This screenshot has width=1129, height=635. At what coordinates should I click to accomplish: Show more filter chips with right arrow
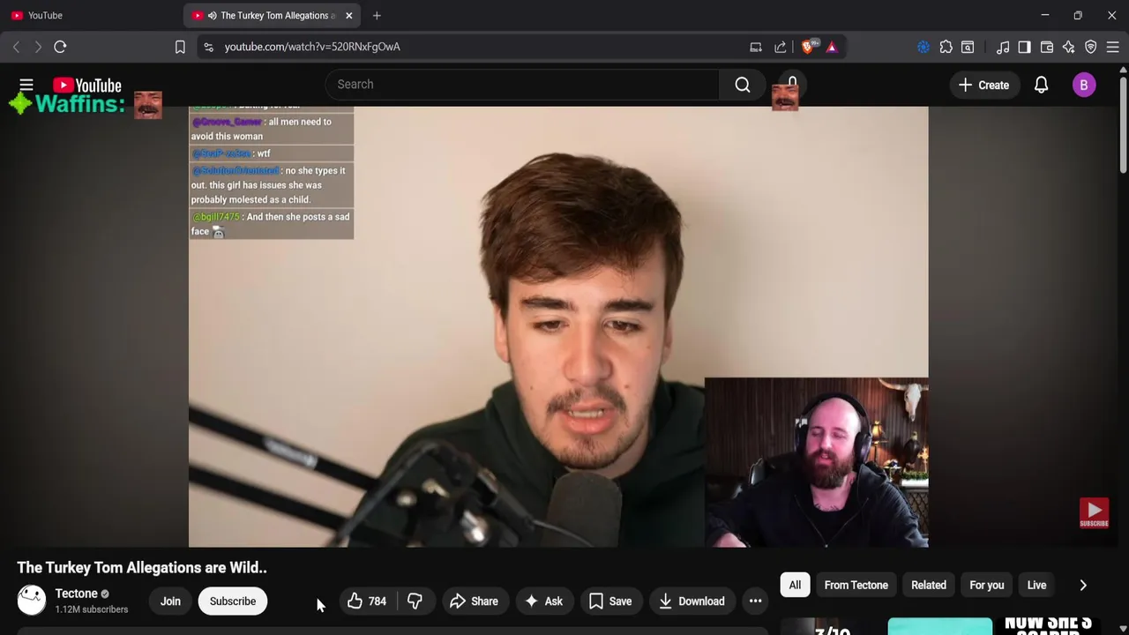1083,585
